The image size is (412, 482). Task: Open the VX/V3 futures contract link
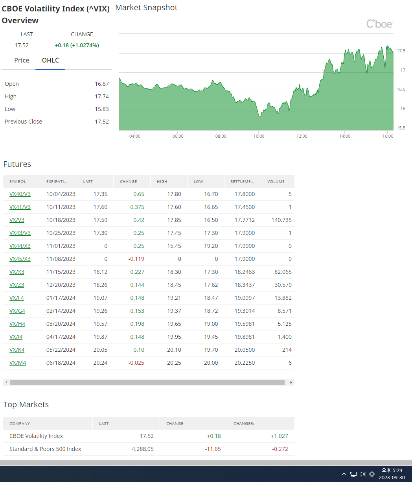(17, 220)
